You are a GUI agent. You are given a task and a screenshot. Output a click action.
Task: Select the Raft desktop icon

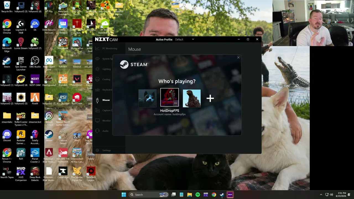(x=21, y=154)
